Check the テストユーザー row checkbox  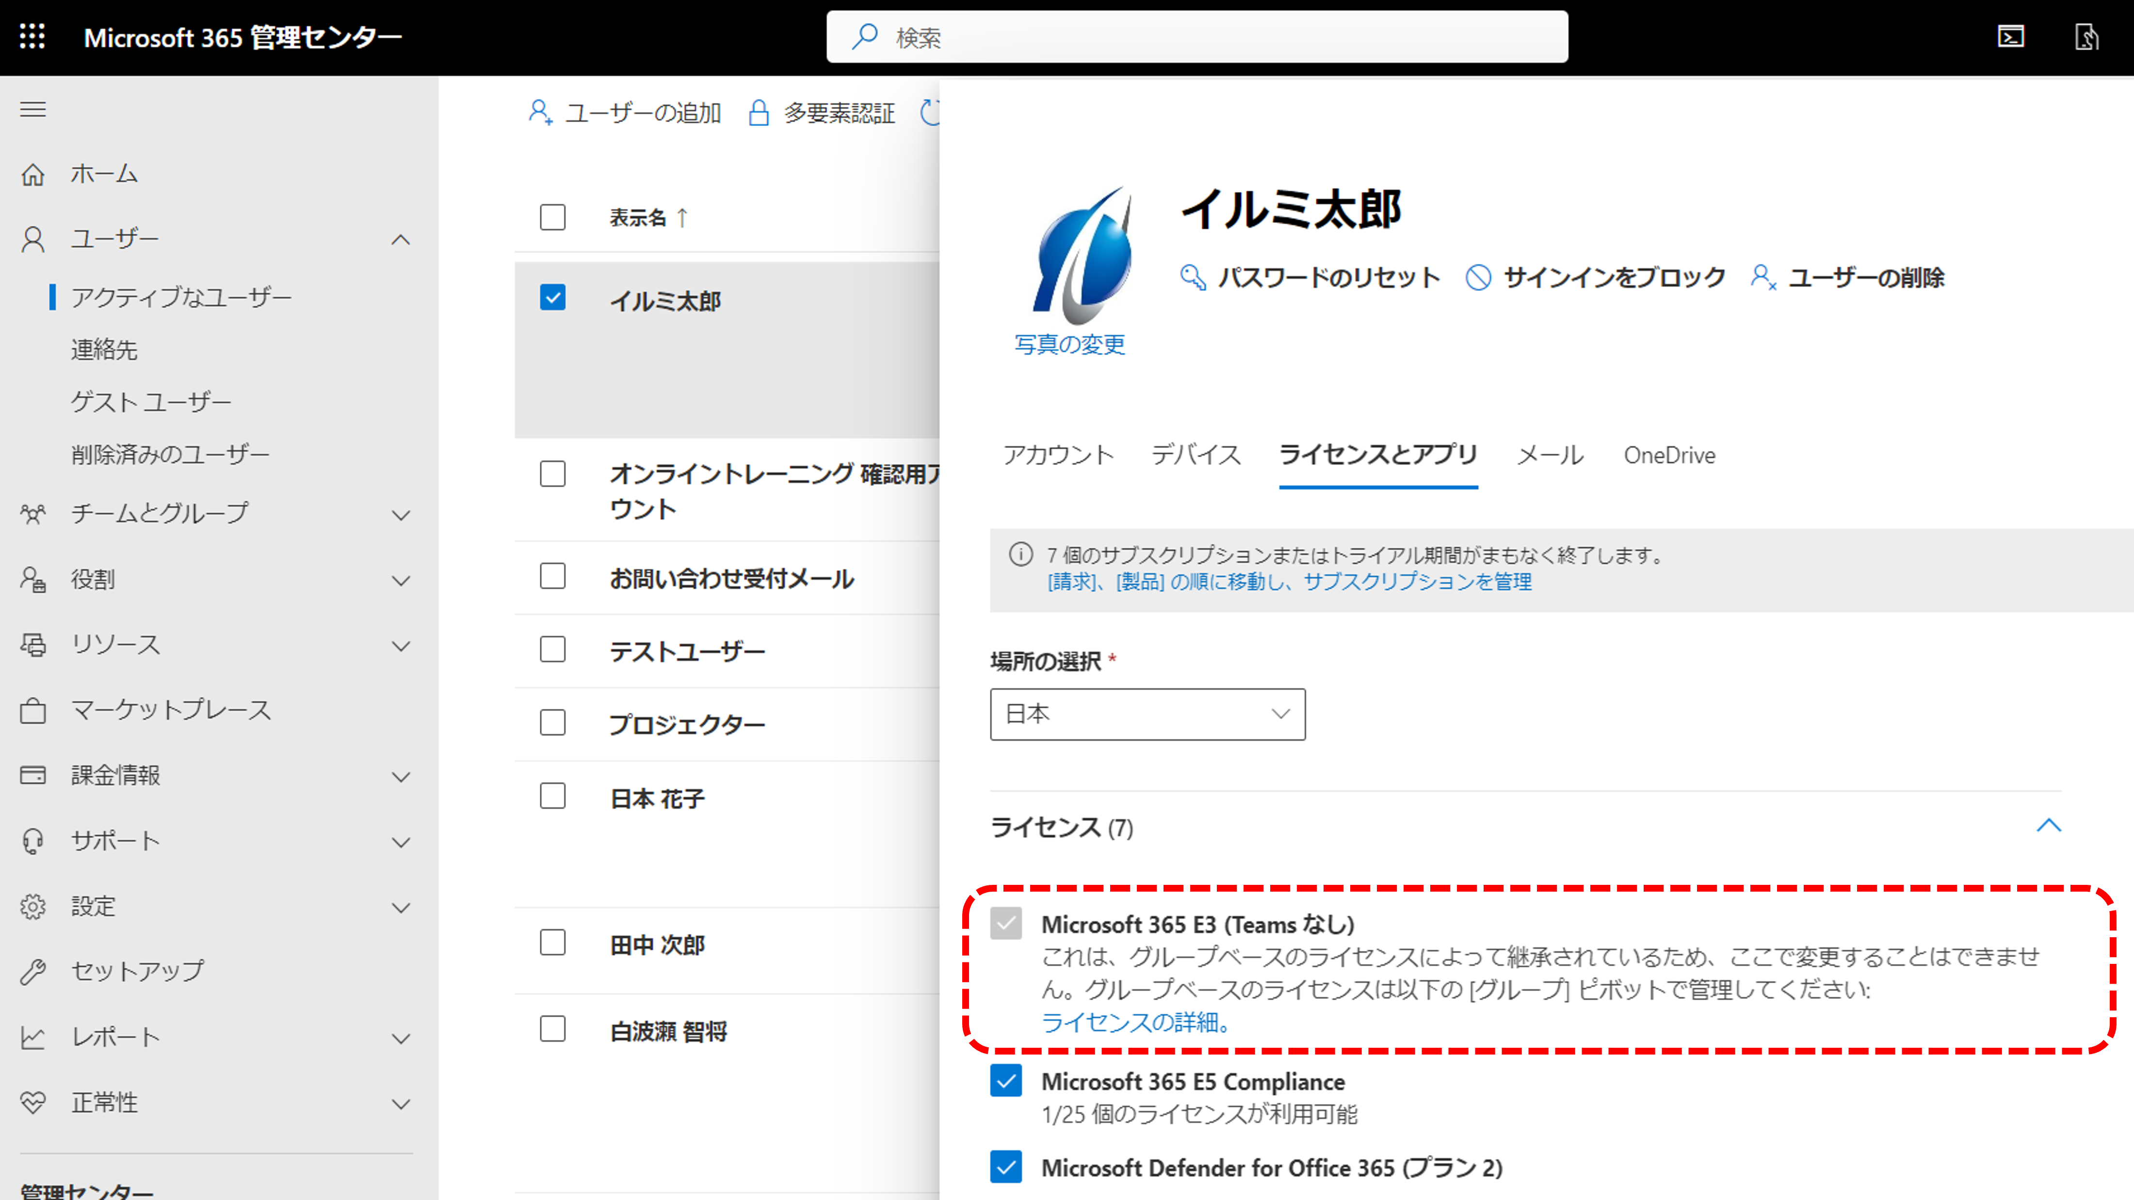pyautogui.click(x=552, y=649)
